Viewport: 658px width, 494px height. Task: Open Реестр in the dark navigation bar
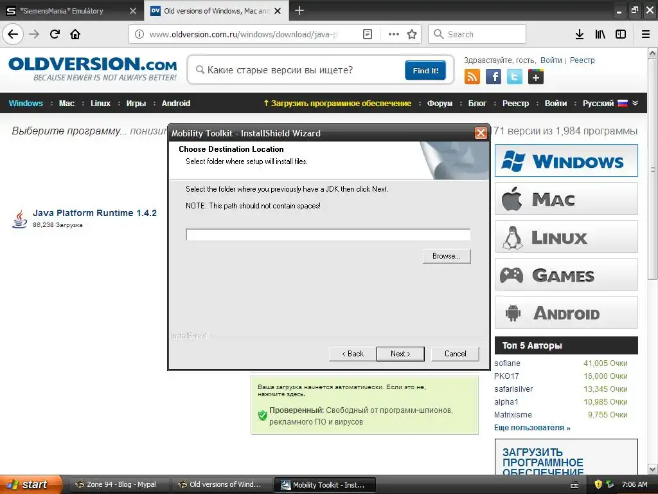point(516,104)
